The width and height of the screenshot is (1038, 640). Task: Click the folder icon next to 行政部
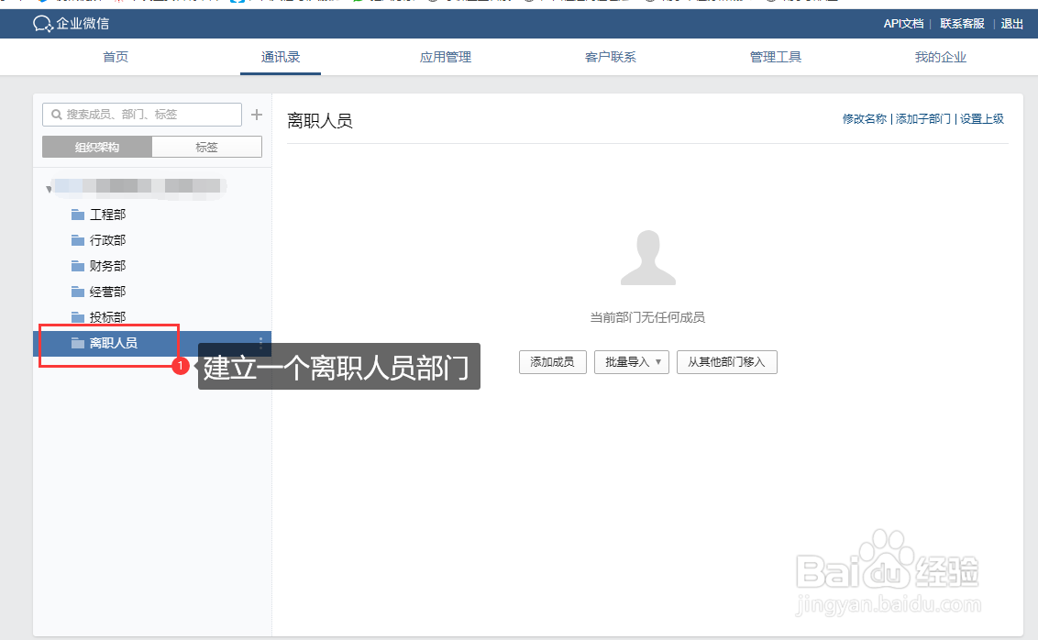point(78,239)
